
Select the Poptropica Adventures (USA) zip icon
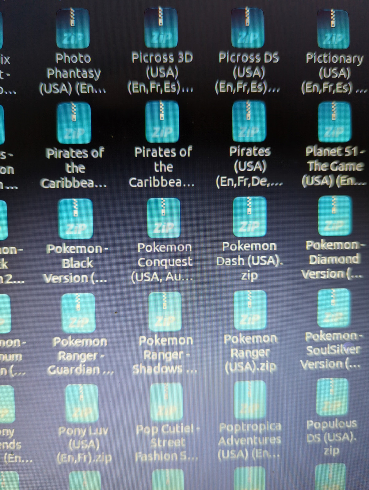point(249,400)
